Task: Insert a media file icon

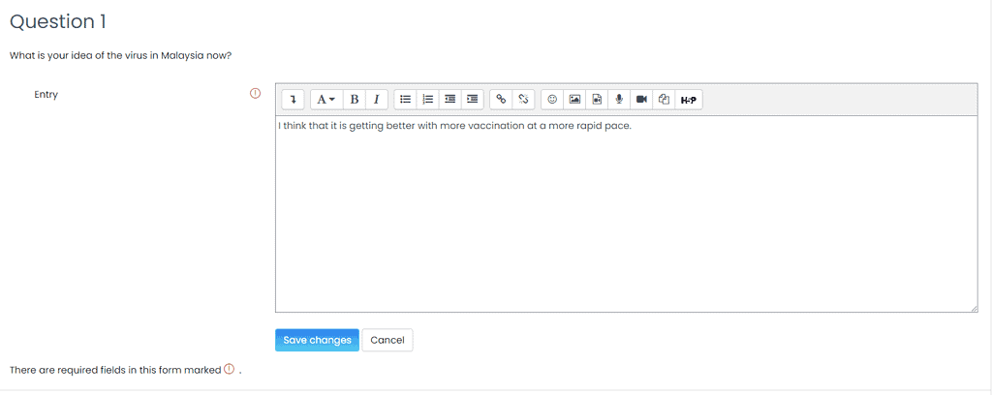Action: click(x=597, y=99)
